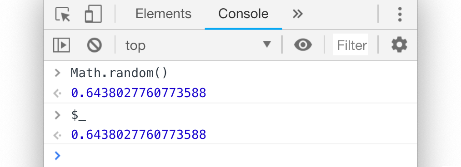
Task: Expand more tabs with double chevron
Action: pyautogui.click(x=297, y=14)
